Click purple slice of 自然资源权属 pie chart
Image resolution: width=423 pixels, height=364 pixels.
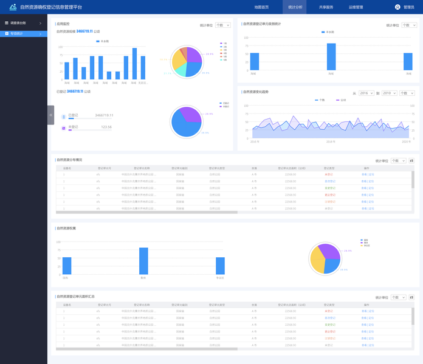coord(331,251)
